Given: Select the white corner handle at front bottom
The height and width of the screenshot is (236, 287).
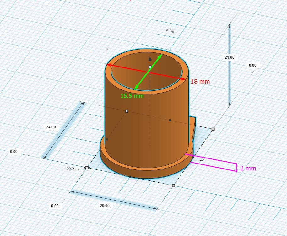Looking at the screenshot, I should (x=174, y=185).
